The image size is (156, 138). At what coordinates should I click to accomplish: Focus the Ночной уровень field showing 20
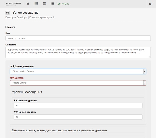[78, 117]
